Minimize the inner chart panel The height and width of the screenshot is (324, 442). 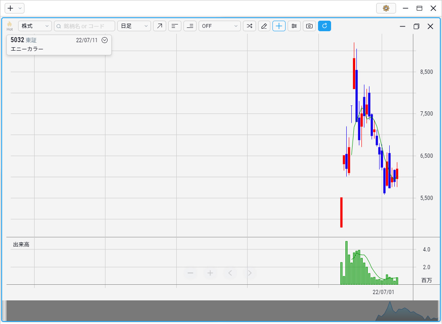point(402,26)
